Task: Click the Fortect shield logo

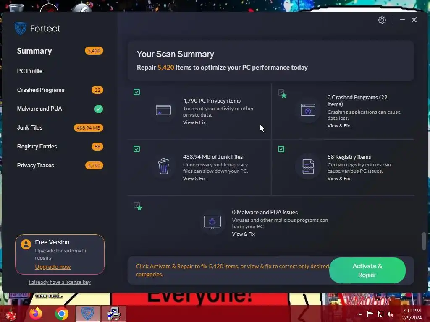Action: 20,29
